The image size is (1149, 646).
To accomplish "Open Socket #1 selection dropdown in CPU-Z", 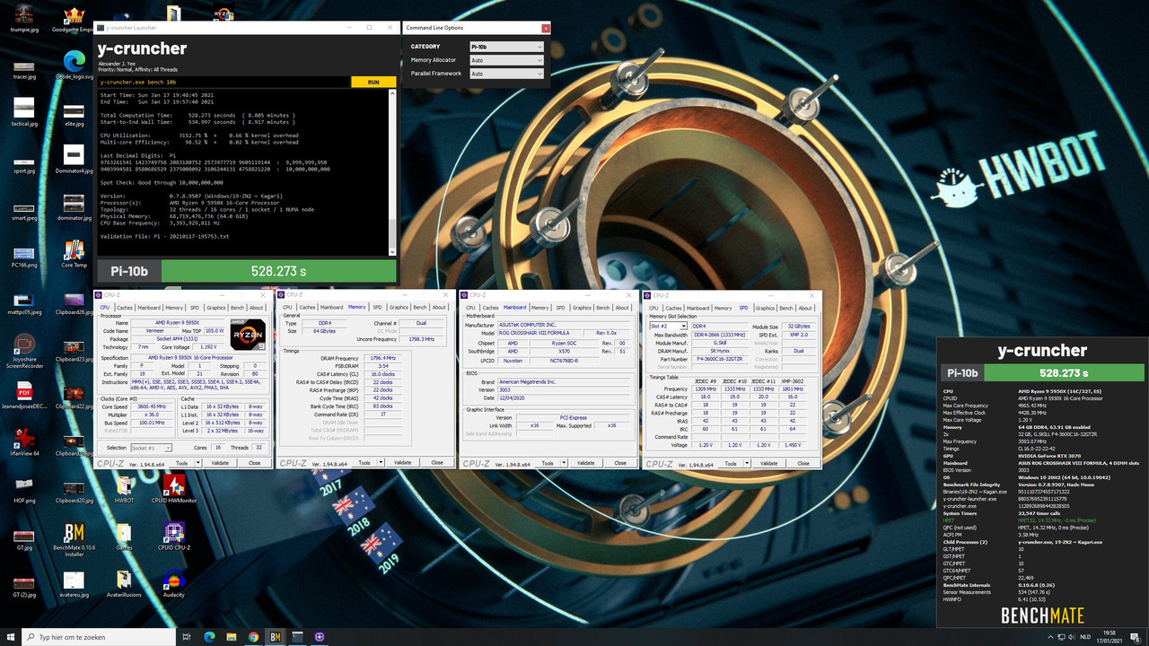I will 153,447.
